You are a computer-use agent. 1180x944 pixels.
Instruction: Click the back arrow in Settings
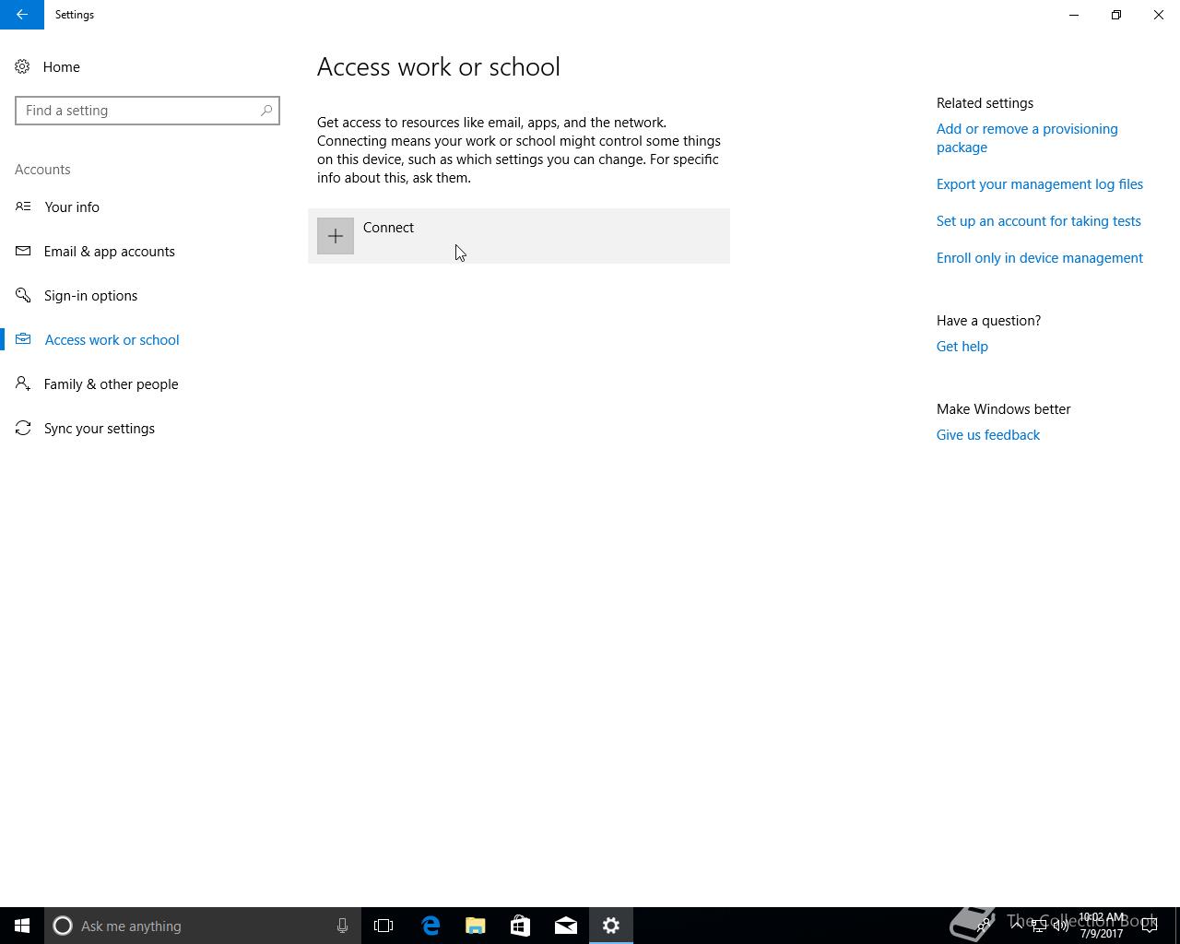pos(22,15)
